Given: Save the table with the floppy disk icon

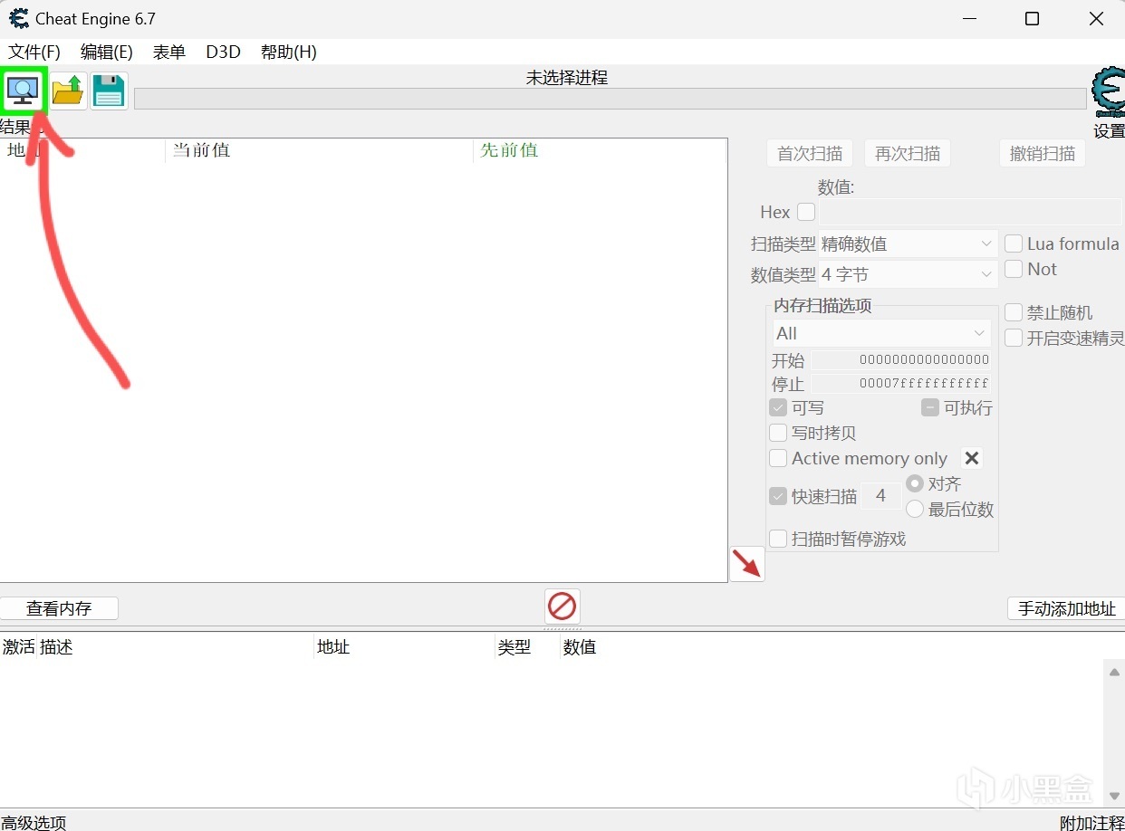Looking at the screenshot, I should coord(109,91).
